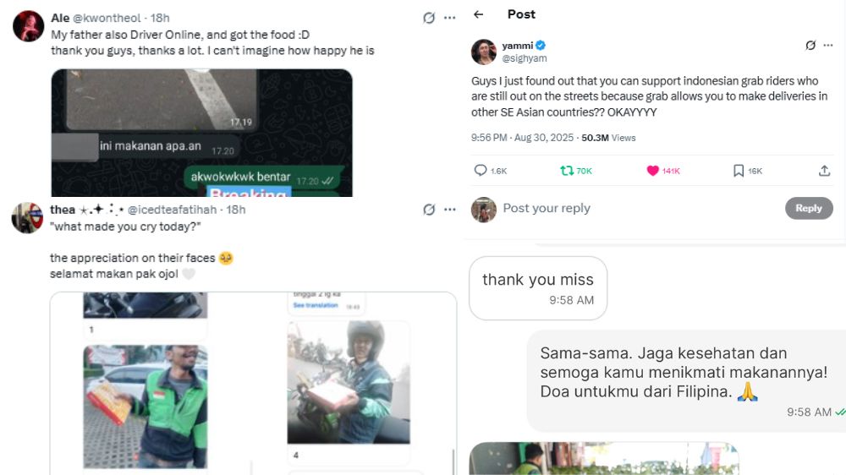
Task: Open @sighyam profile handle link
Action: pos(525,58)
